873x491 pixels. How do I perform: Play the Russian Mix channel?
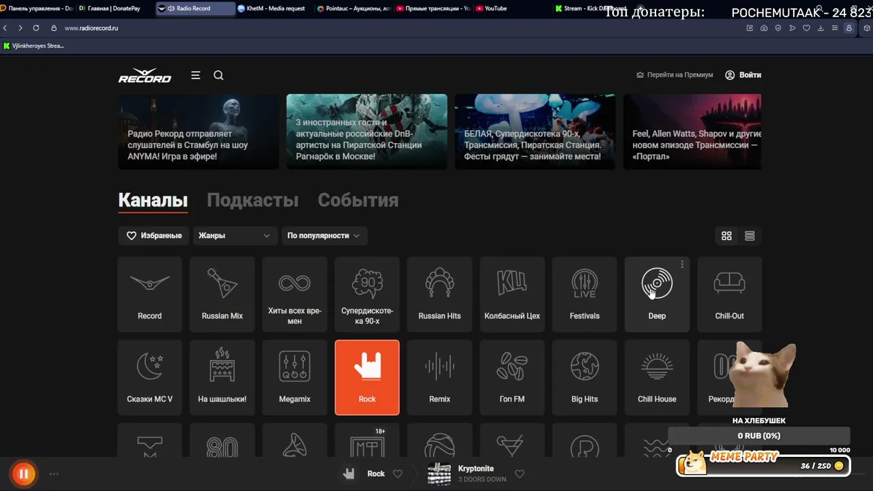(x=222, y=294)
